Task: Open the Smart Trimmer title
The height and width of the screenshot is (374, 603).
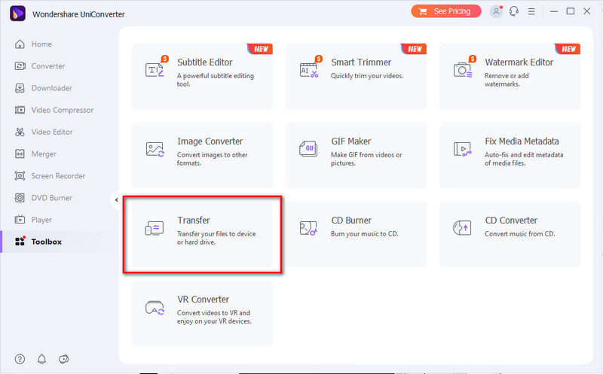Action: coord(361,62)
